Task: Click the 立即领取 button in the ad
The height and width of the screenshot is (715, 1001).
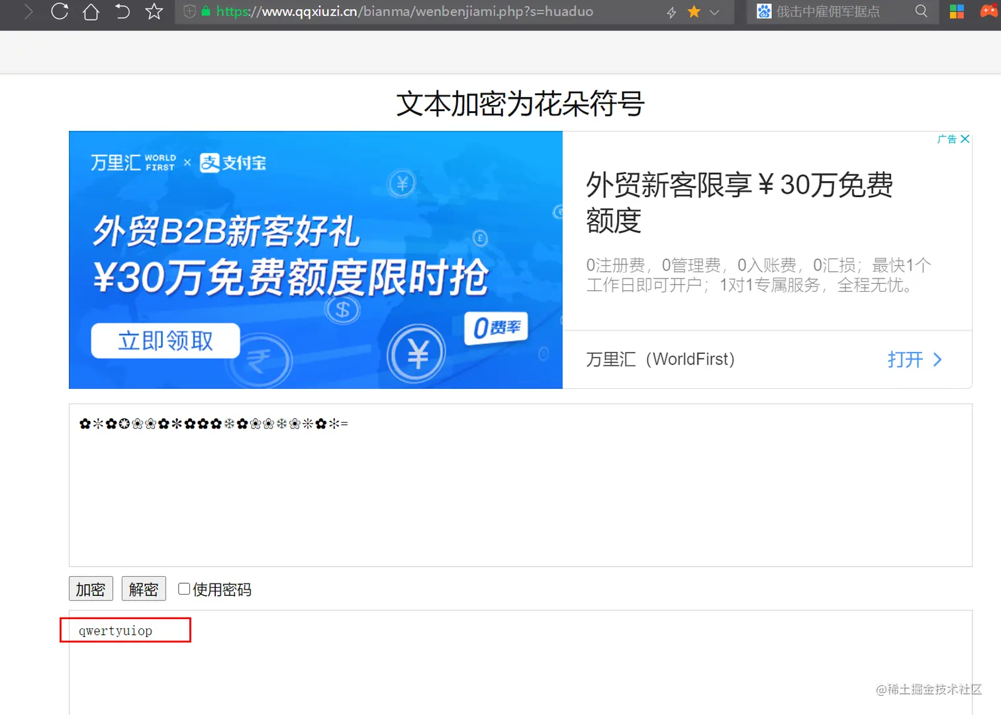Action: tap(166, 341)
